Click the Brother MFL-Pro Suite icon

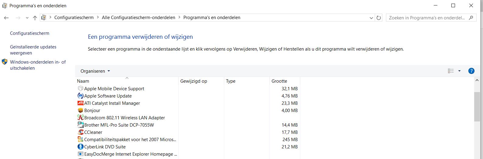coord(81,125)
